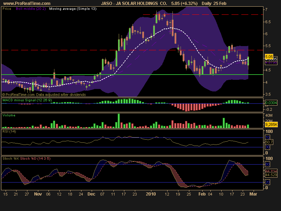Click the 9,285K volume value box
The height and width of the screenshot is (211, 281).
[271, 124]
